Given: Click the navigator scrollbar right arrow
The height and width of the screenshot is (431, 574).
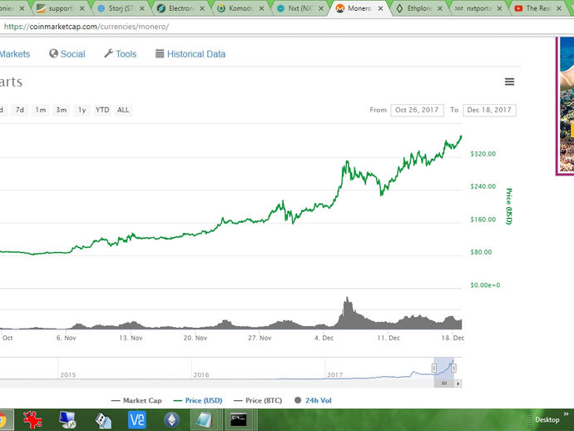Looking at the screenshot, I should tap(458, 384).
